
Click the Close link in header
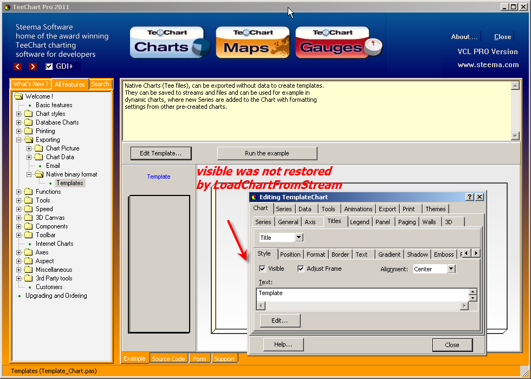[x=503, y=37]
